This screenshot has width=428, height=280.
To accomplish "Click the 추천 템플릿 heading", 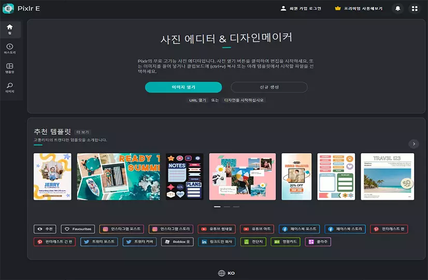I will (x=52, y=132).
